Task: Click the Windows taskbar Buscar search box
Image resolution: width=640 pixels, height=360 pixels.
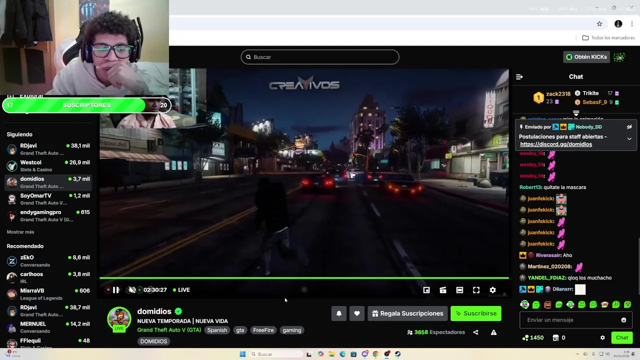Action: pos(276,354)
